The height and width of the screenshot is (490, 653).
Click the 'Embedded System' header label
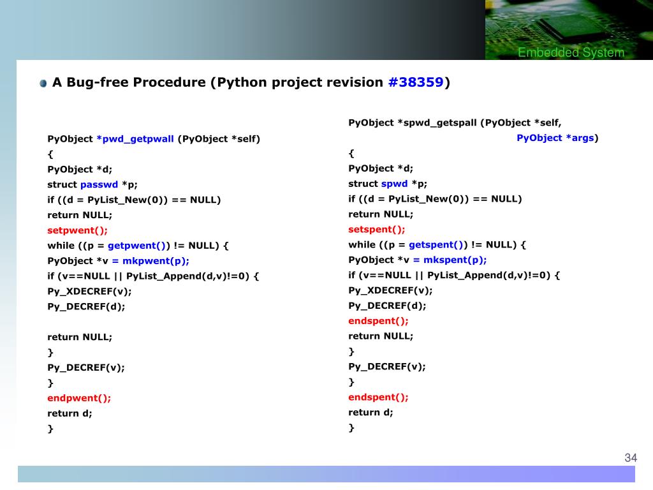pyautogui.click(x=571, y=52)
